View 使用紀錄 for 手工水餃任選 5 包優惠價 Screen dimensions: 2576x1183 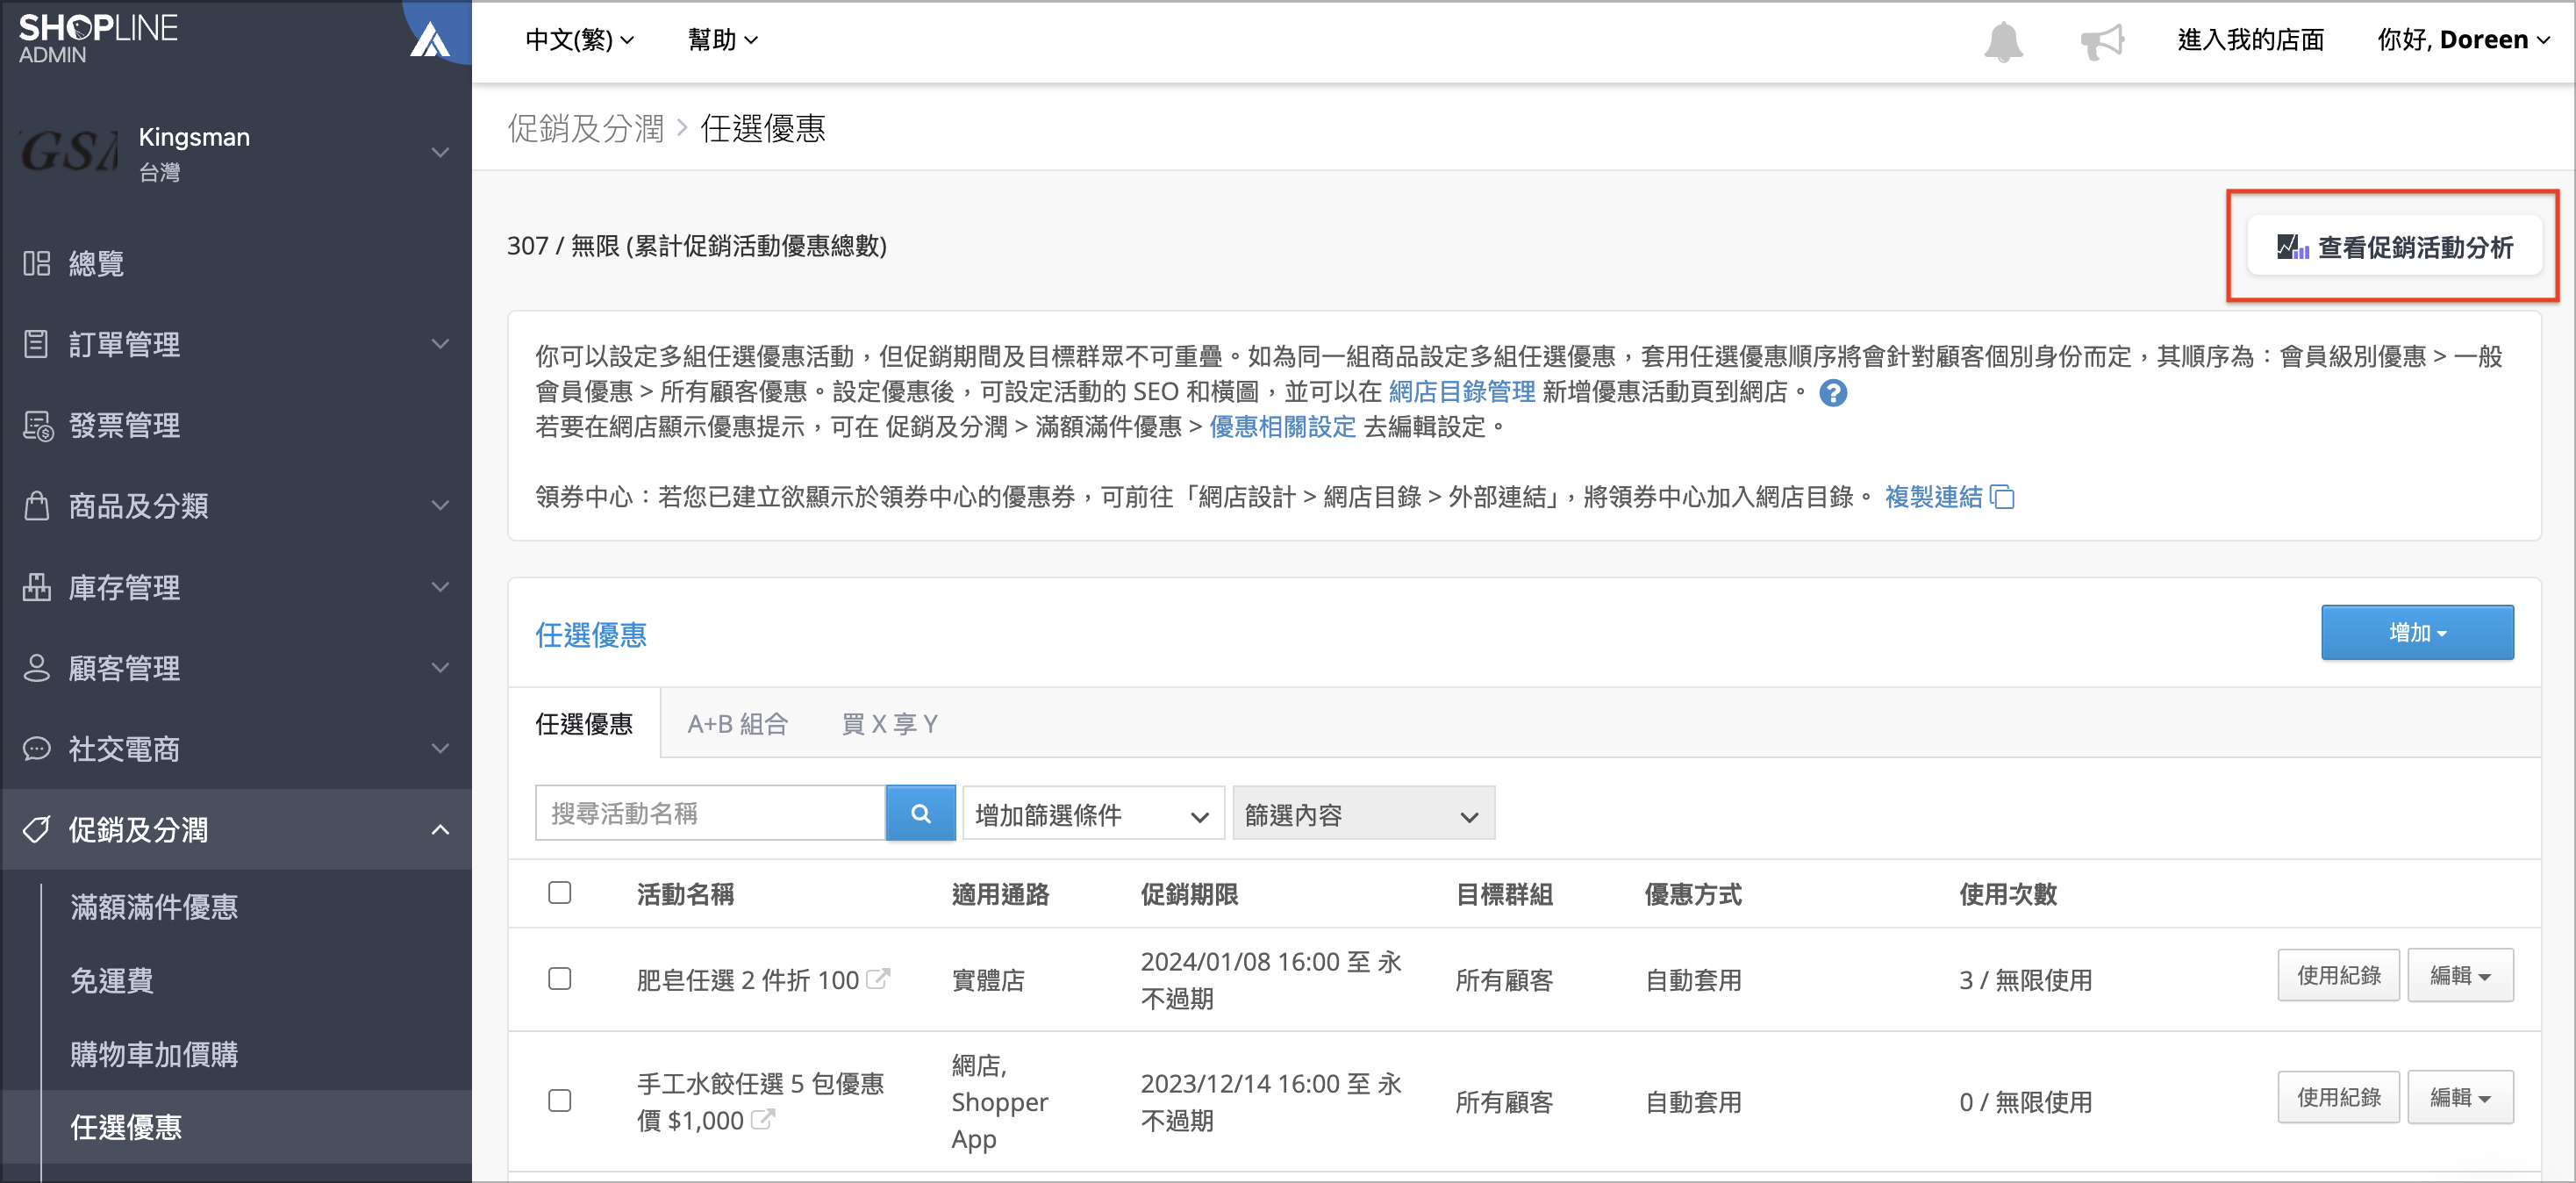2338,1097
